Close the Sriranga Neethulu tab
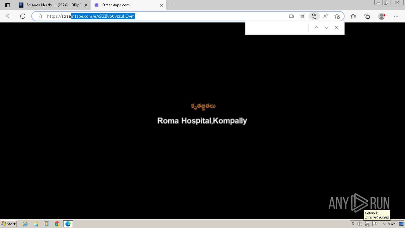The image size is (405, 228). pyautogui.click(x=86, y=5)
